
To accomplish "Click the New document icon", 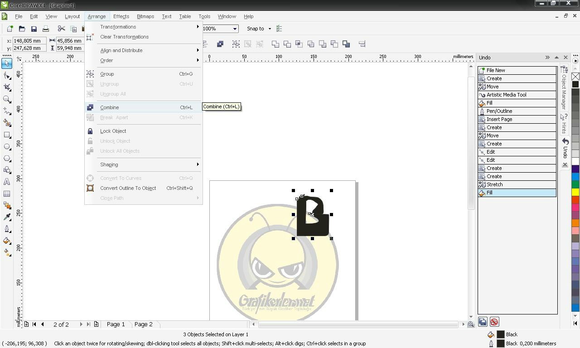I will coord(10,29).
